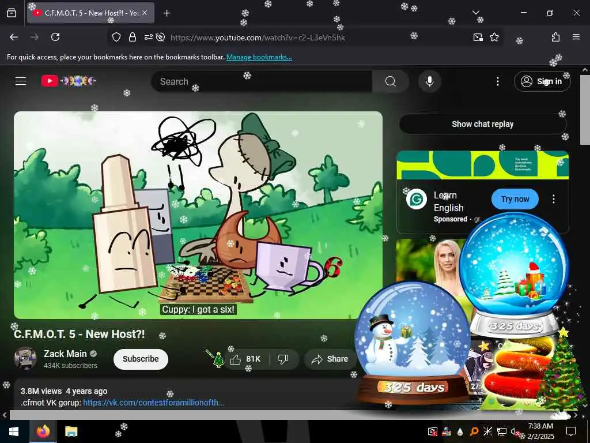Submit search with magnifier button

click(x=390, y=81)
